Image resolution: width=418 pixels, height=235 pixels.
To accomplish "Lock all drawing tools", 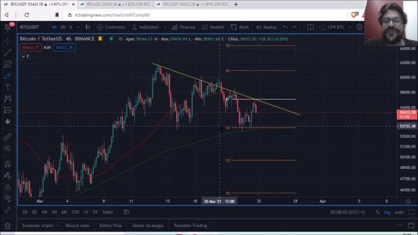I will (7, 187).
